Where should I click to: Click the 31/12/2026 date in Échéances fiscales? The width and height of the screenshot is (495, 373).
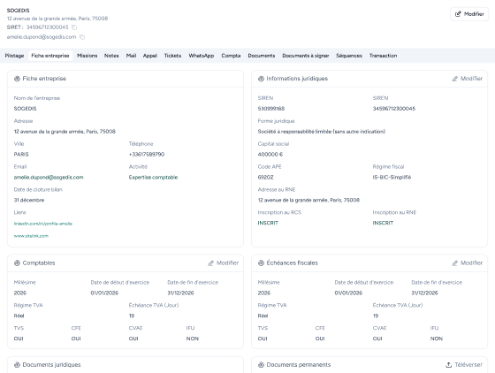(424, 293)
